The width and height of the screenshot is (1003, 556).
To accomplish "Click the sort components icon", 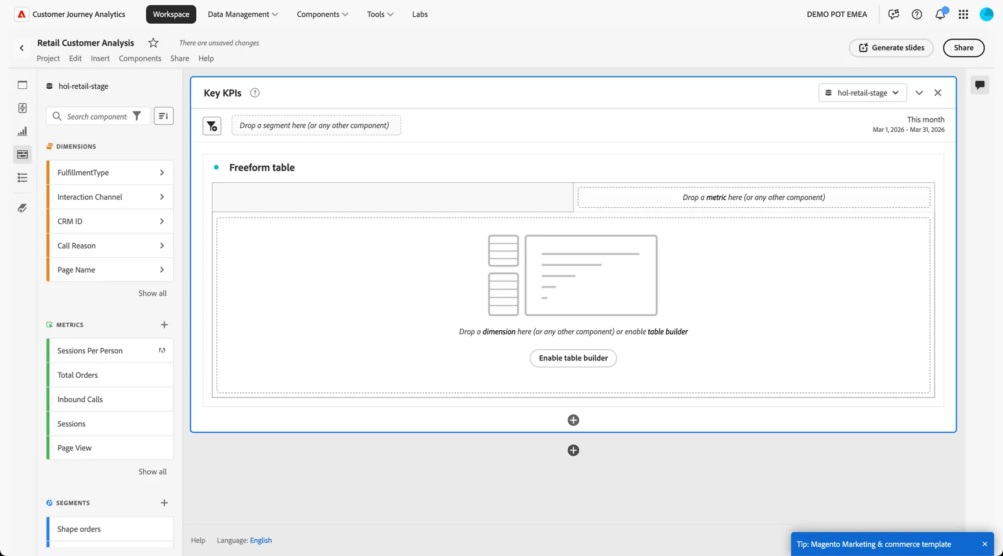I will (x=164, y=116).
